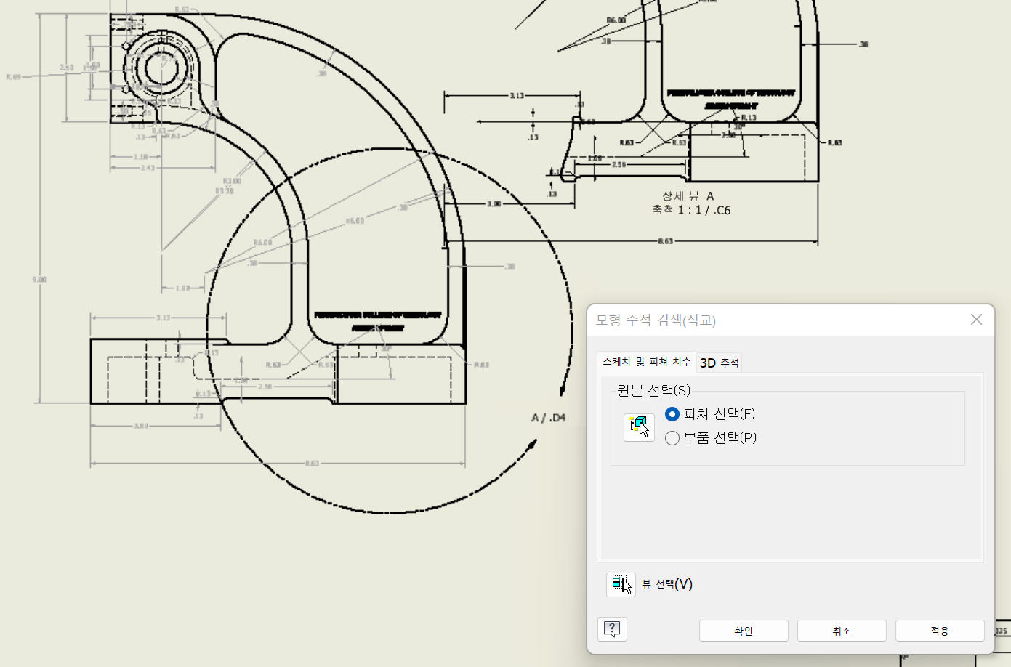The image size is (1011, 667).
Task: Close the 모형 주석 검색 dialog
Action: click(976, 320)
